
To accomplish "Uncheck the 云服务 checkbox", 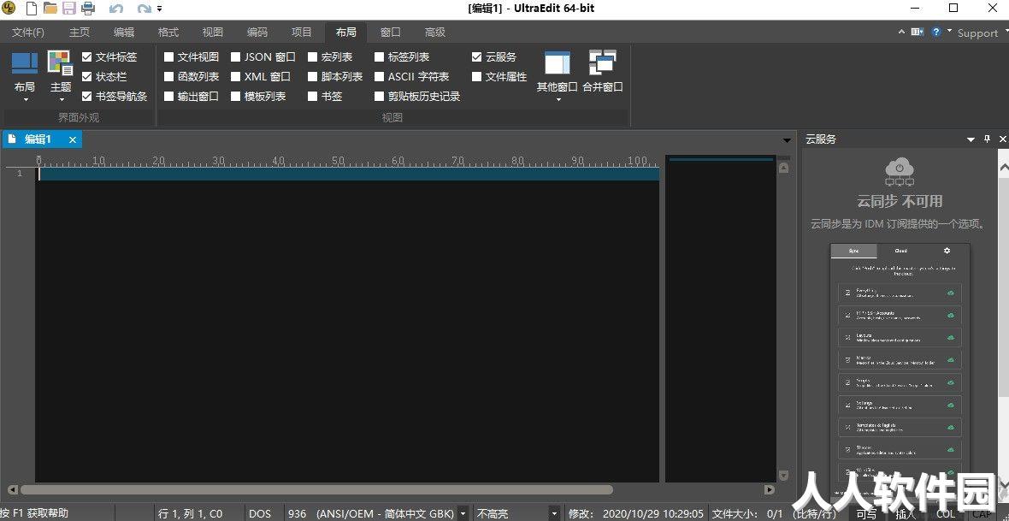I will [476, 56].
